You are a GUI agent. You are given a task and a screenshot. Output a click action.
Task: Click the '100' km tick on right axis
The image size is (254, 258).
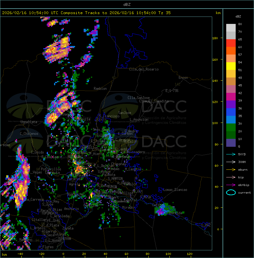coord(215,123)
